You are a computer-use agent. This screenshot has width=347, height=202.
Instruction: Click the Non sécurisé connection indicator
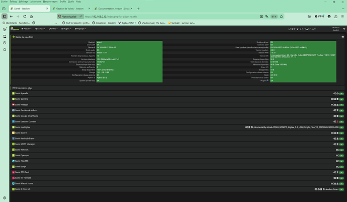click(67, 17)
